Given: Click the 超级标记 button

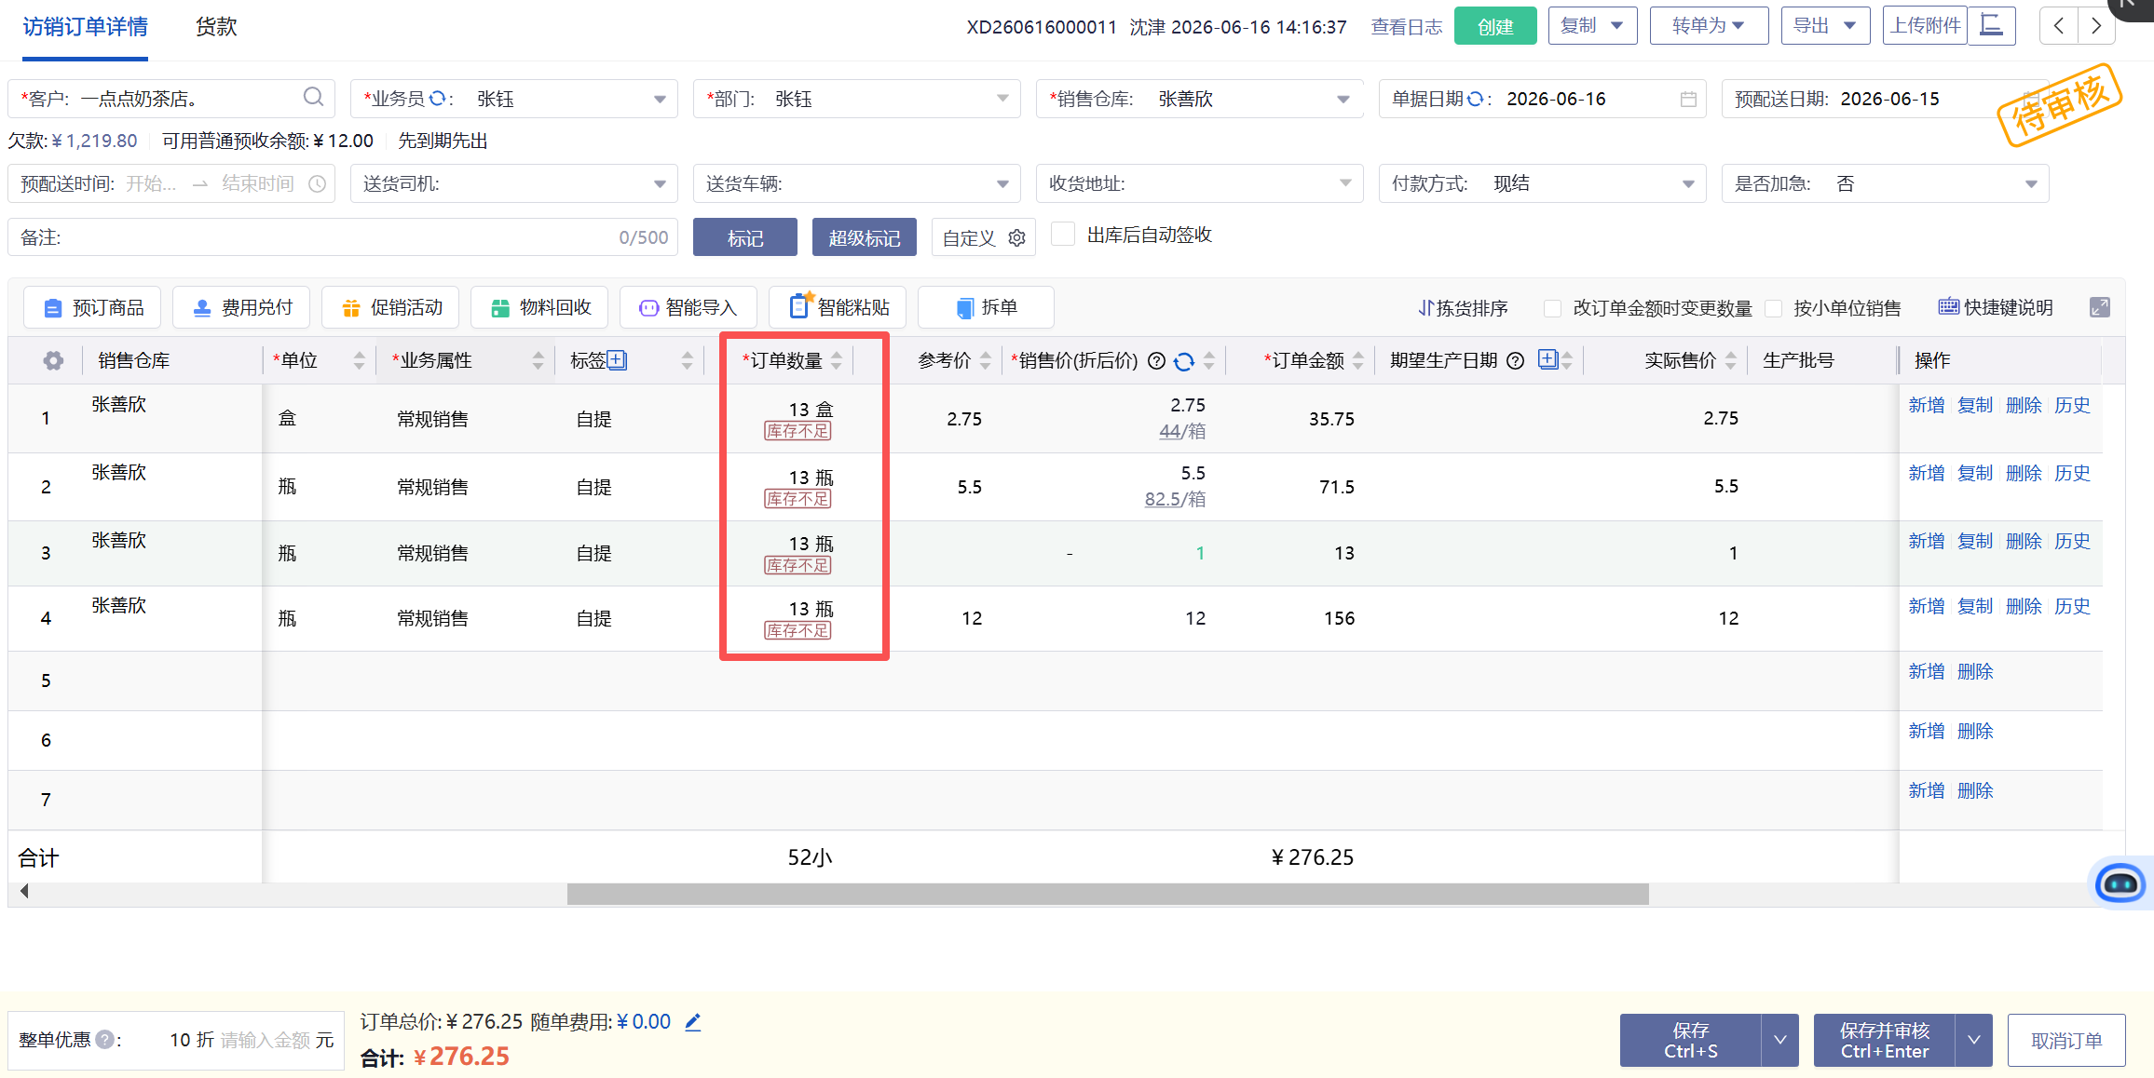Looking at the screenshot, I should point(865,237).
